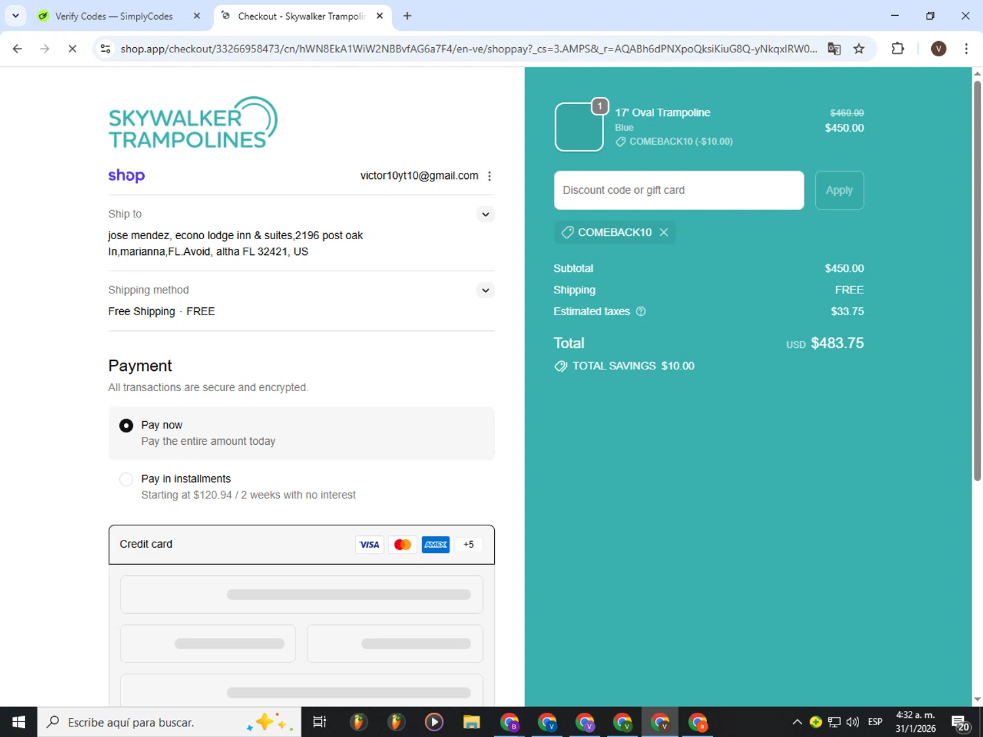Click the COMEBACK10 tag icon in the chip
This screenshot has width=983, height=737.
(x=568, y=233)
